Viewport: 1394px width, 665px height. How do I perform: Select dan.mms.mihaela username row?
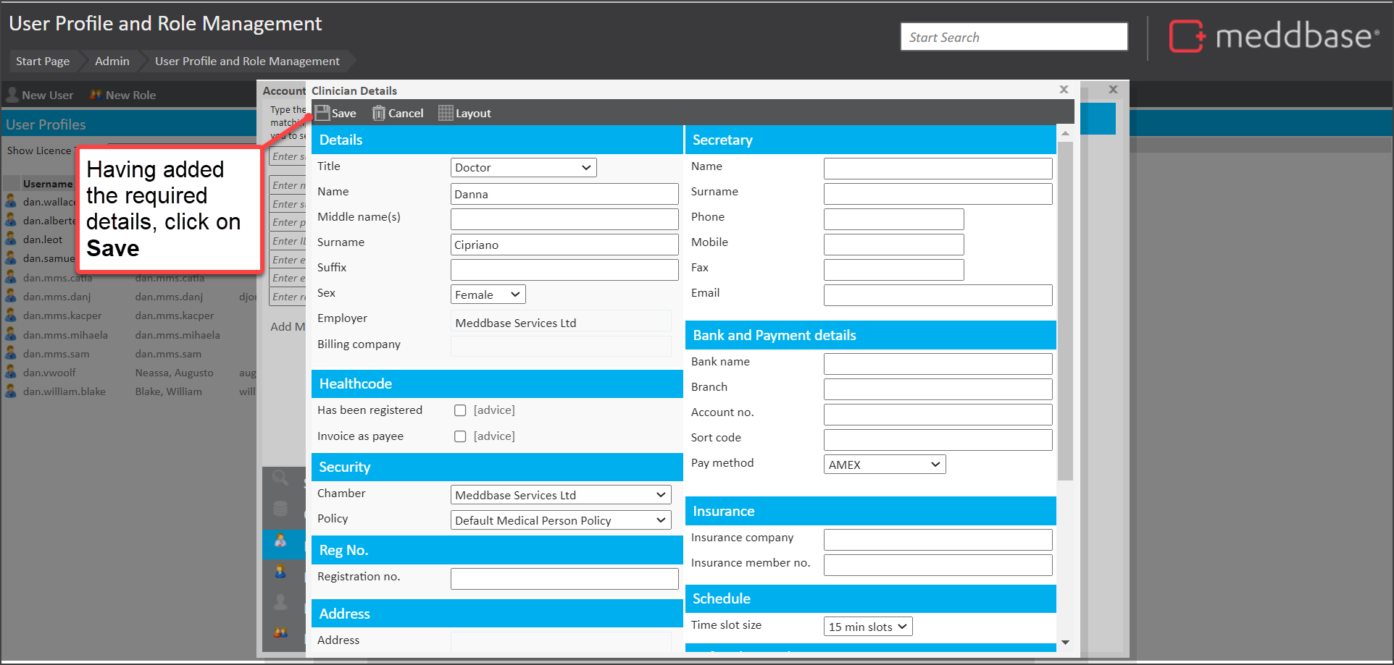click(x=65, y=335)
